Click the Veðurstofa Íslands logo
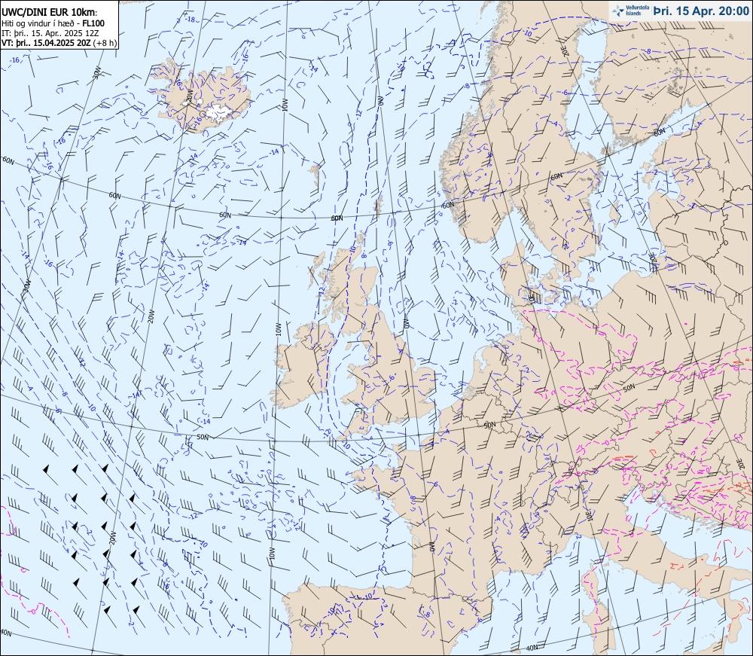This screenshot has width=753, height=656. 629,11
